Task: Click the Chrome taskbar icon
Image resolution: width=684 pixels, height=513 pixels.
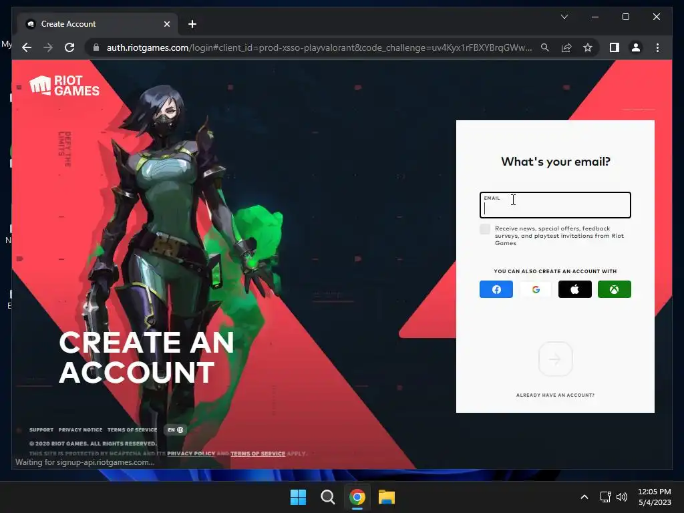Action: pyautogui.click(x=357, y=497)
